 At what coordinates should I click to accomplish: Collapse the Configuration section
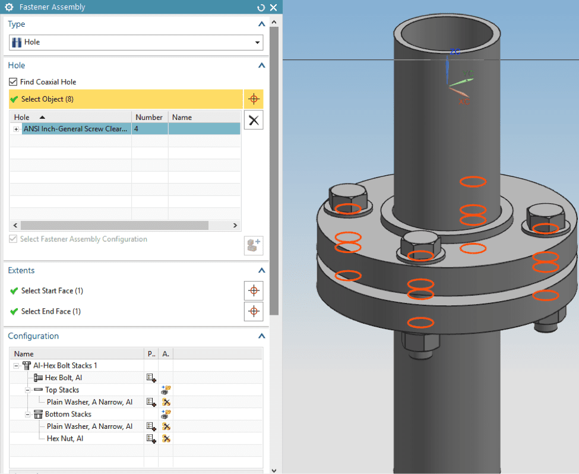point(261,336)
